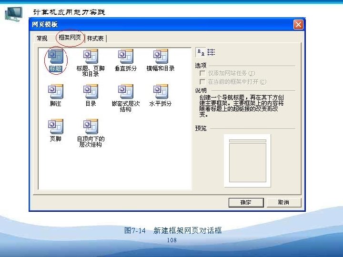The image size is (343, 257).
Task: Choose the 自顶向下的层次结构 template icon
Action: [x=91, y=127]
